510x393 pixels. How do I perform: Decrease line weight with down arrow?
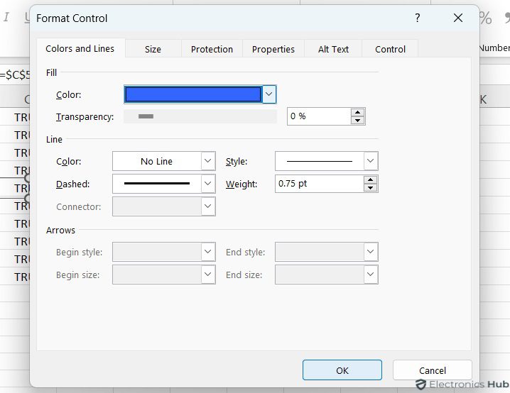tap(370, 188)
